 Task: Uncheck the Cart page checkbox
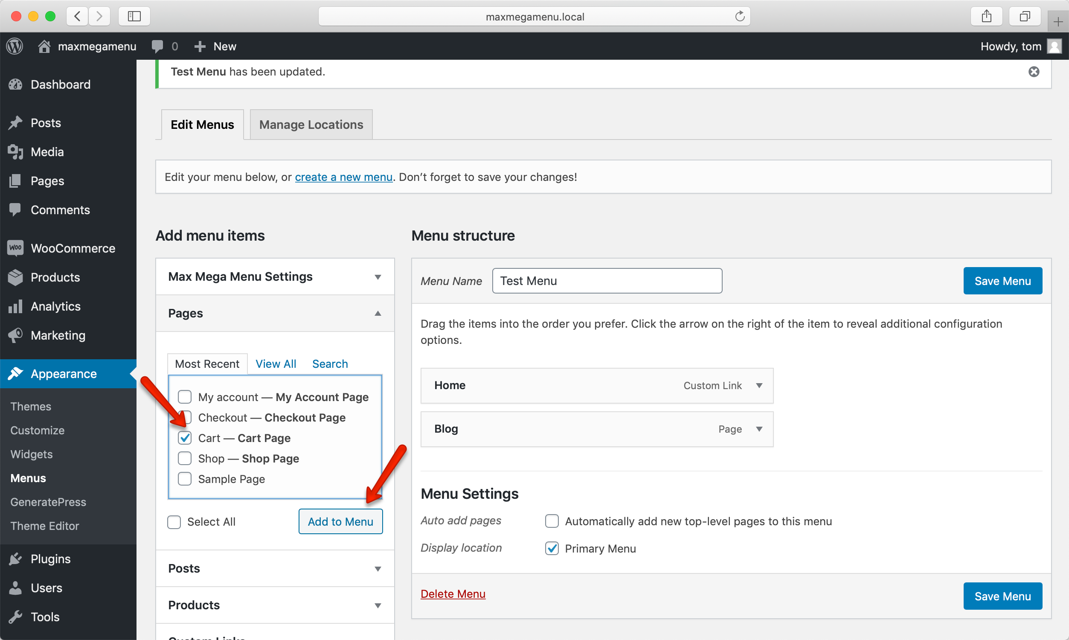[x=185, y=438]
